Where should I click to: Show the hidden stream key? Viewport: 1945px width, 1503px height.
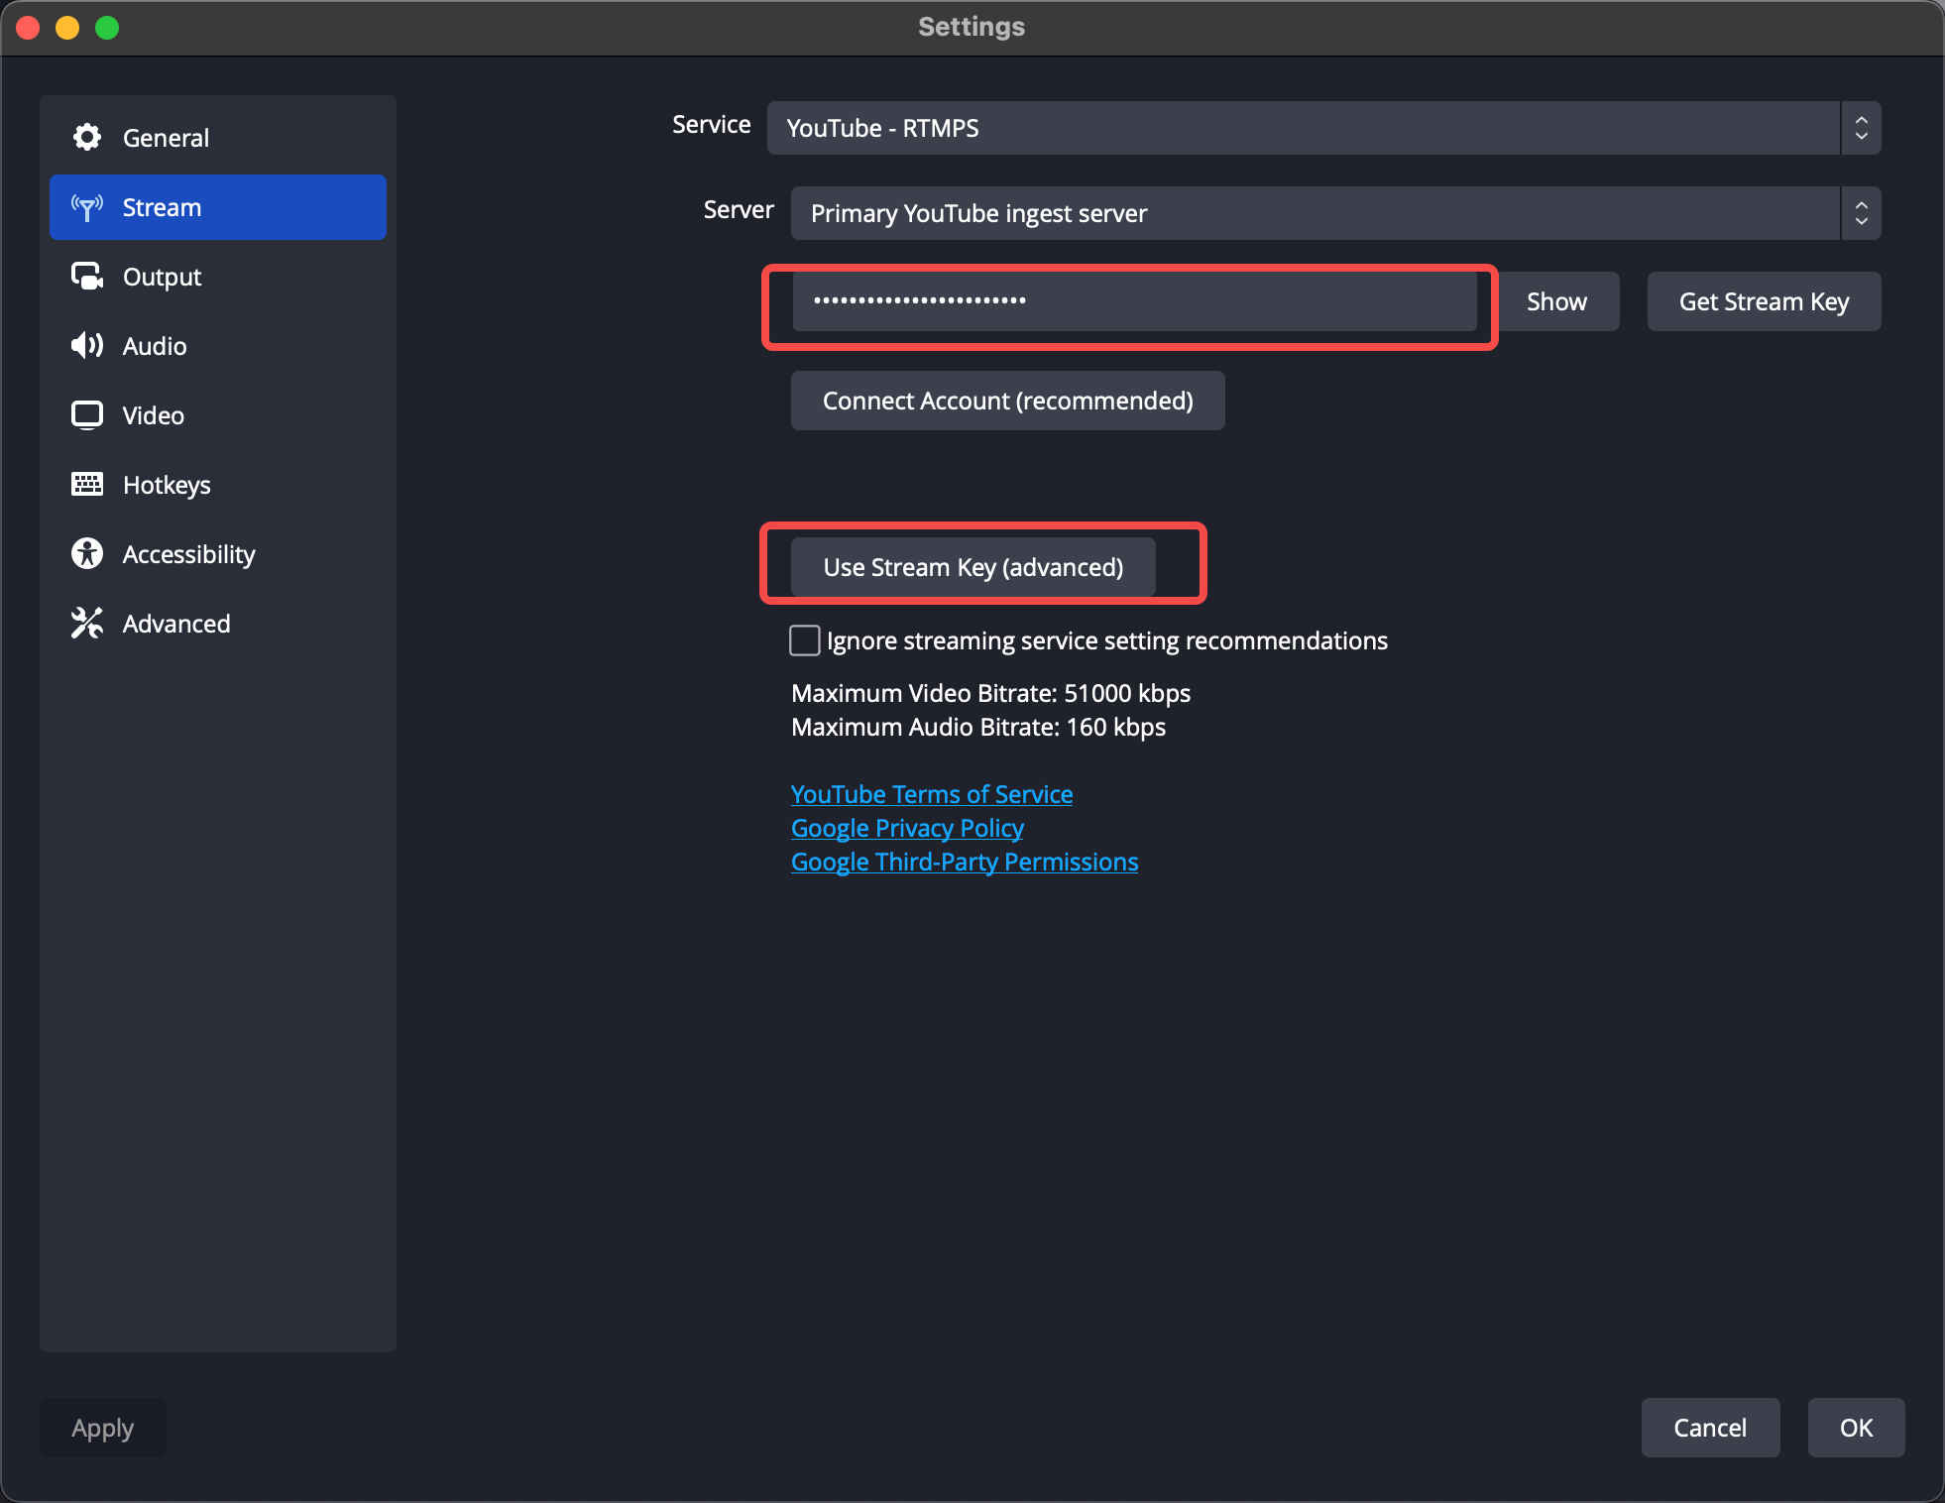(x=1556, y=301)
